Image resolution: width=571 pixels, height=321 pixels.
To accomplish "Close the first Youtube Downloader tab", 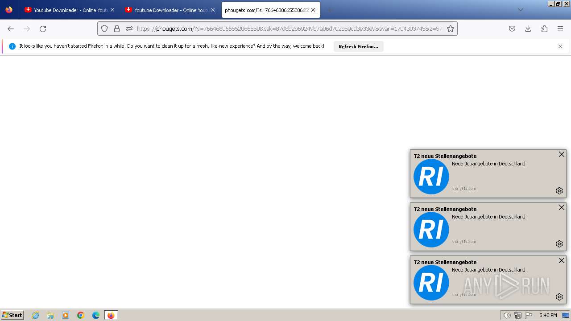I will (112, 10).
